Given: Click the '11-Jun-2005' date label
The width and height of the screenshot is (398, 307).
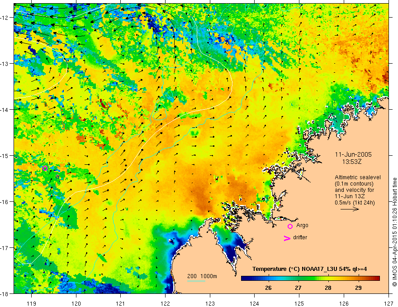Looking at the screenshot, I should coord(353,154).
